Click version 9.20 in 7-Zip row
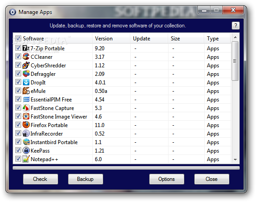The height and width of the screenshot is (202, 256). 100,48
